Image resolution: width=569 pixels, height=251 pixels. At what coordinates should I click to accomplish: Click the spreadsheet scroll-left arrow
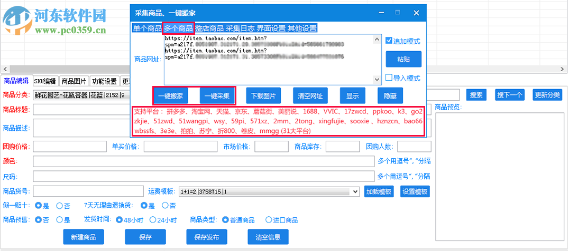[x=5, y=69]
